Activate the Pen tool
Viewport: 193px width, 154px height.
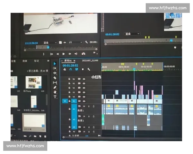(x=55, y=87)
